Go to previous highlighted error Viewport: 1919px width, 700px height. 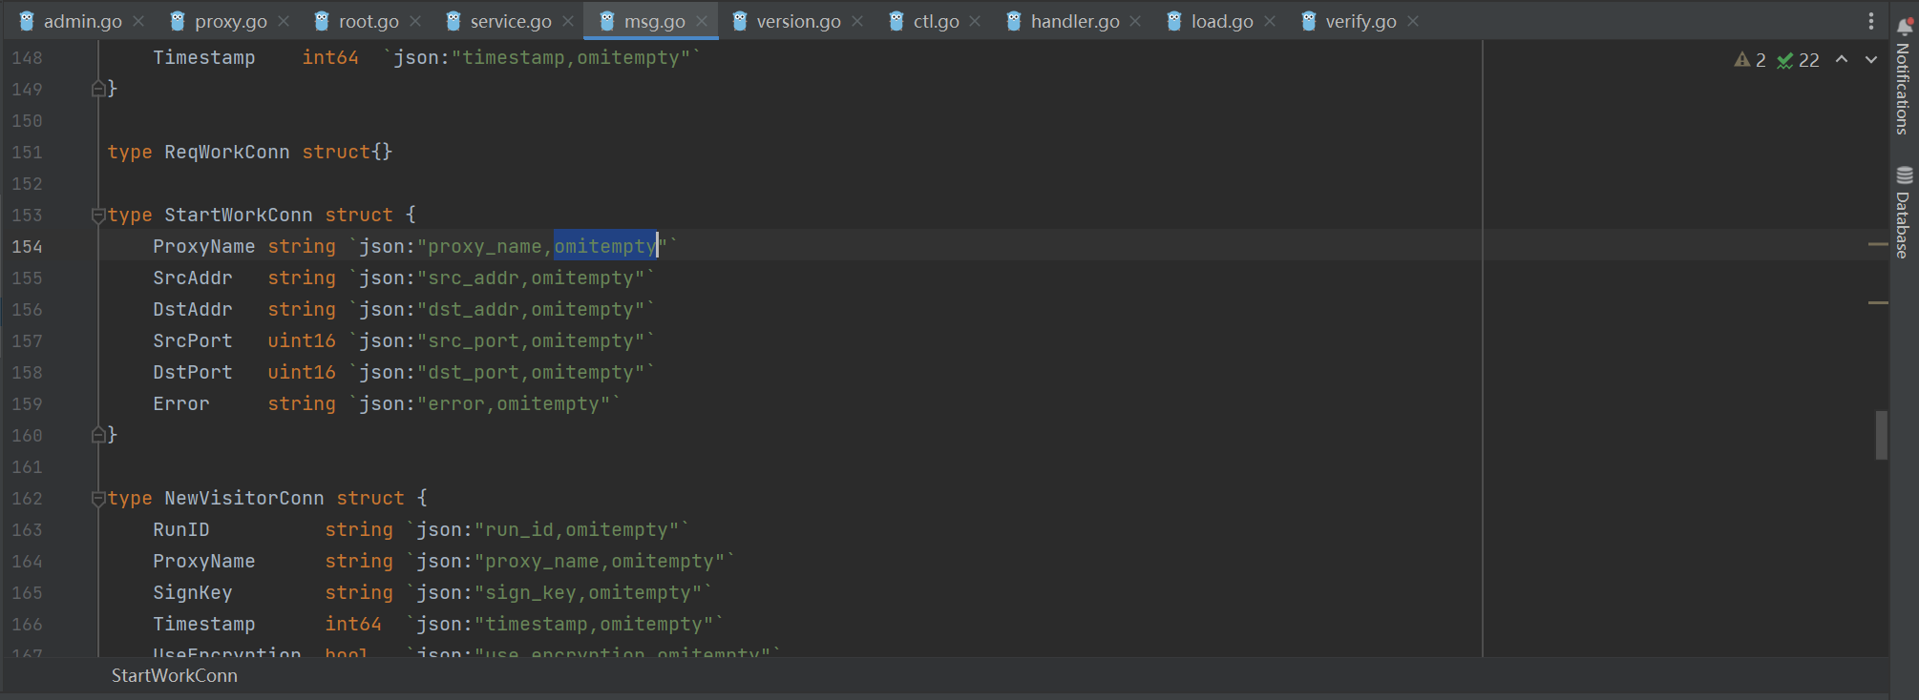[1842, 60]
